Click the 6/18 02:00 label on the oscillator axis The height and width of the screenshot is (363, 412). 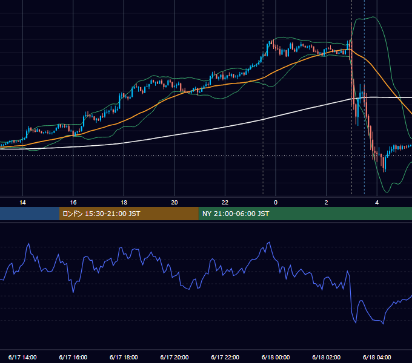[x=327, y=357]
